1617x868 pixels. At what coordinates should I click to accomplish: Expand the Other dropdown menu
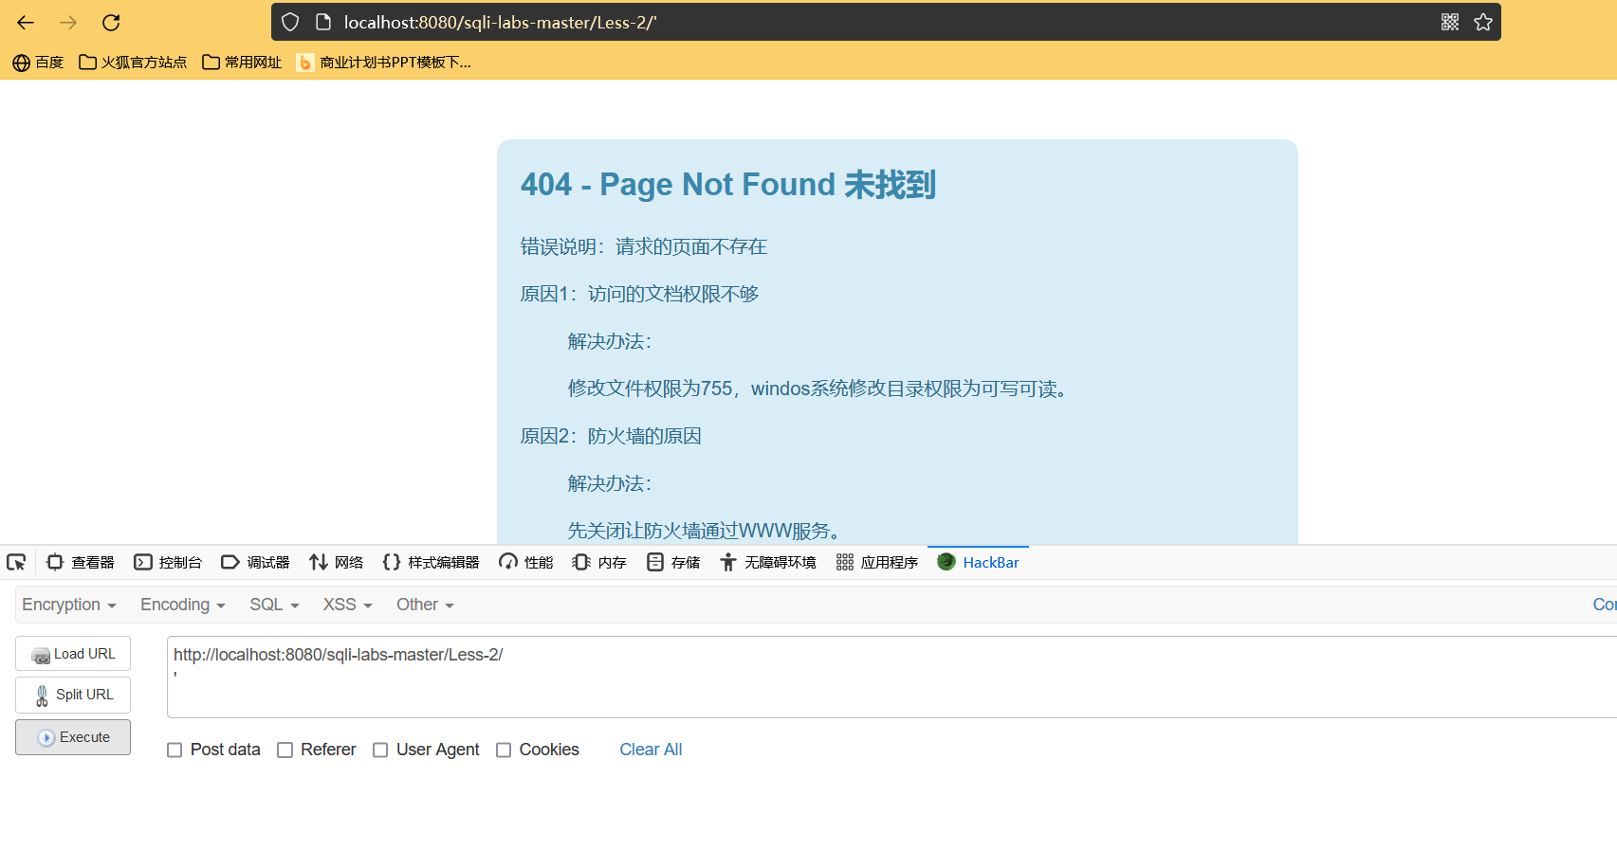pyautogui.click(x=425, y=605)
